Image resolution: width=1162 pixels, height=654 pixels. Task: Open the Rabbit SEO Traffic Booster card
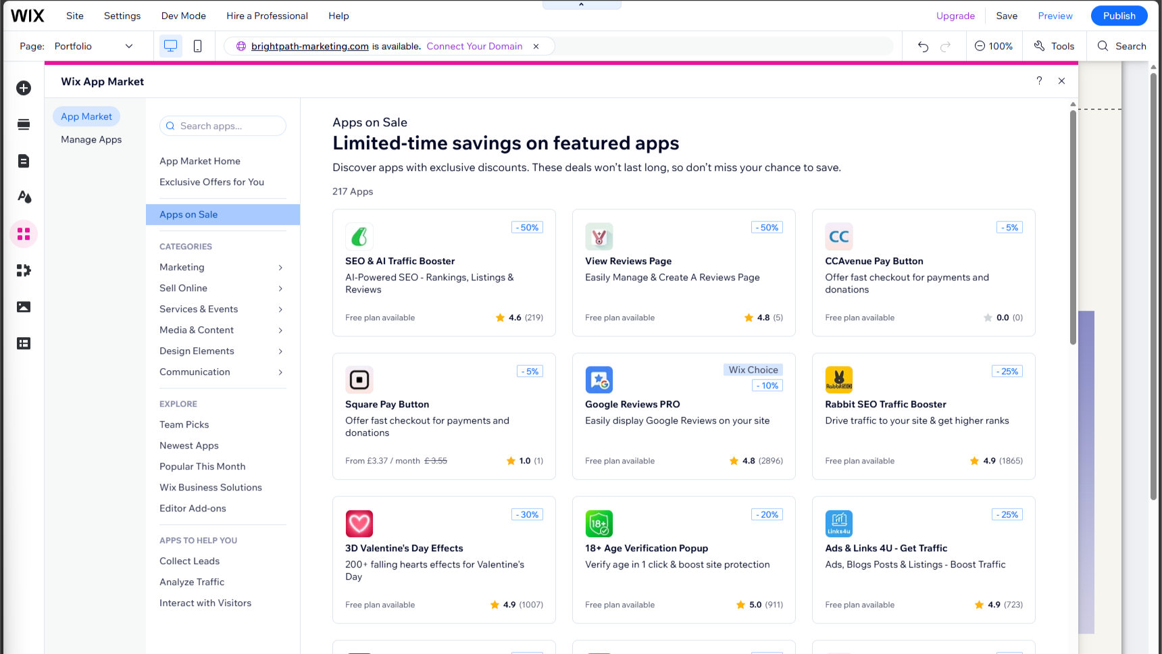924,416
